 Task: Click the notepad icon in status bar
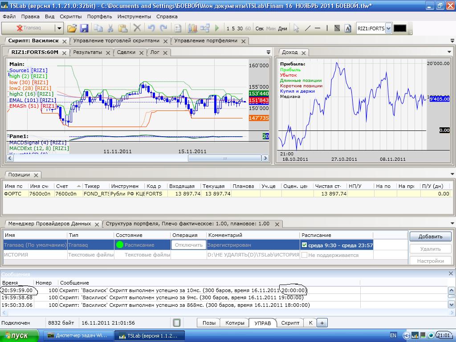click(x=177, y=323)
